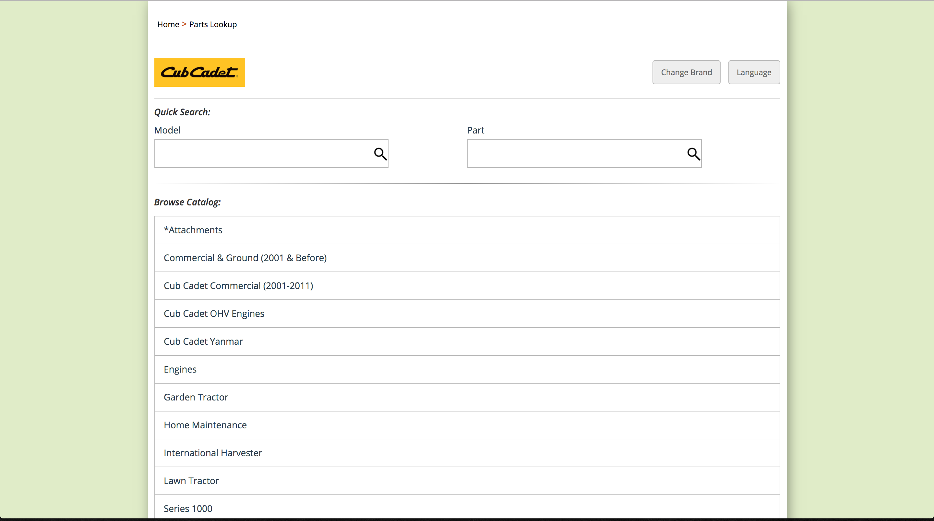The image size is (934, 521).
Task: Select the Engines catalog row
Action: 467,370
